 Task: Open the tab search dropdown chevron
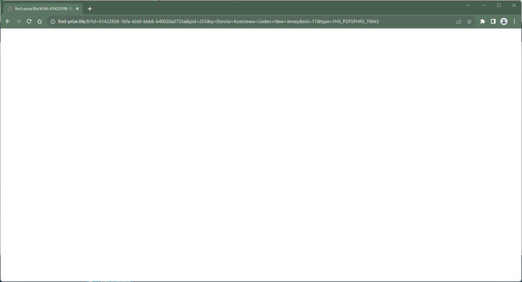(x=468, y=6)
